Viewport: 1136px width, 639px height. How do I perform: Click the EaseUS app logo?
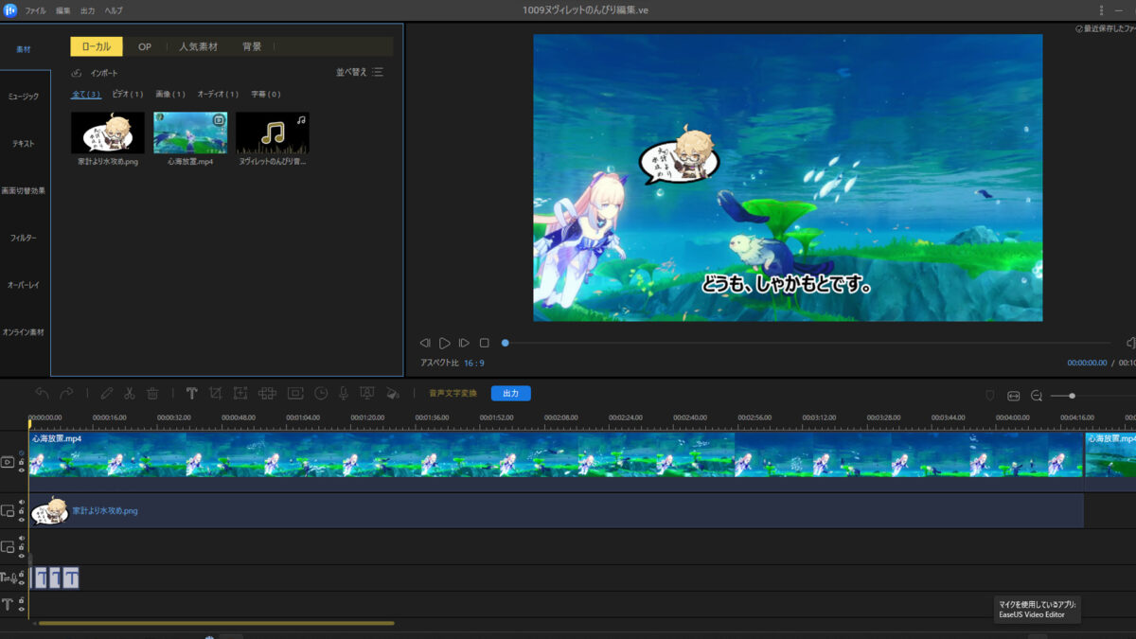[9, 9]
